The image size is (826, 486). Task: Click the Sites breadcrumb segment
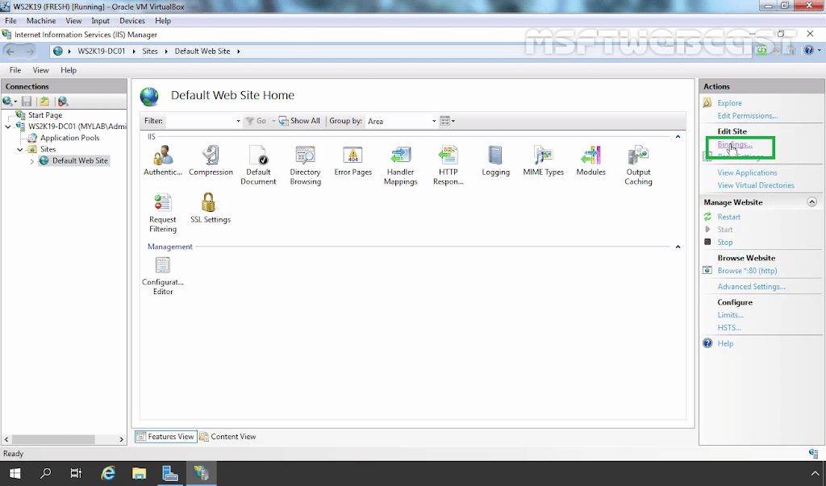pos(150,51)
